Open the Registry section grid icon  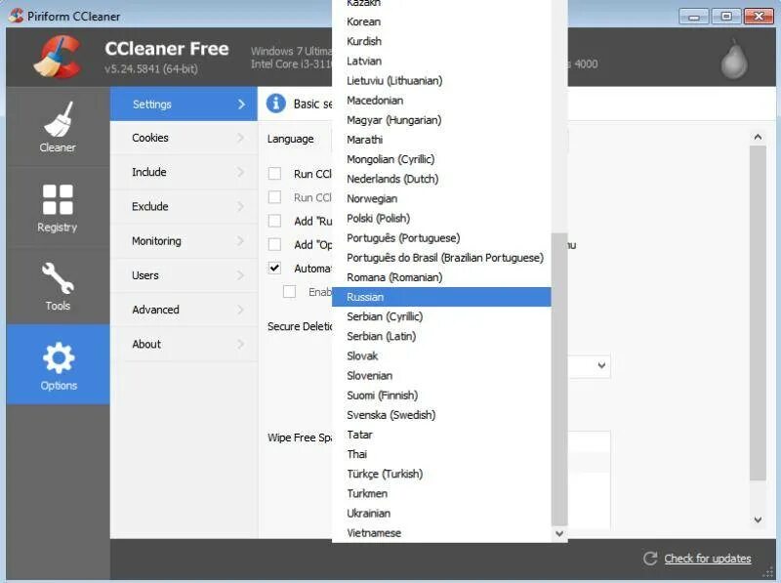pyautogui.click(x=58, y=199)
